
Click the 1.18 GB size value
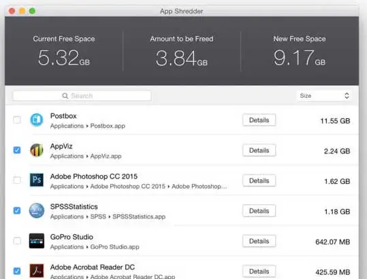[337, 212]
